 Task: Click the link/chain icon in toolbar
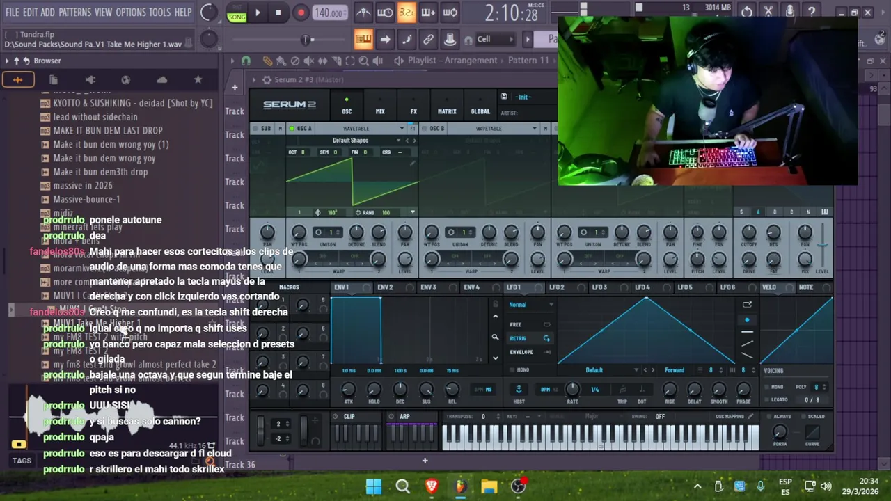coord(428,39)
